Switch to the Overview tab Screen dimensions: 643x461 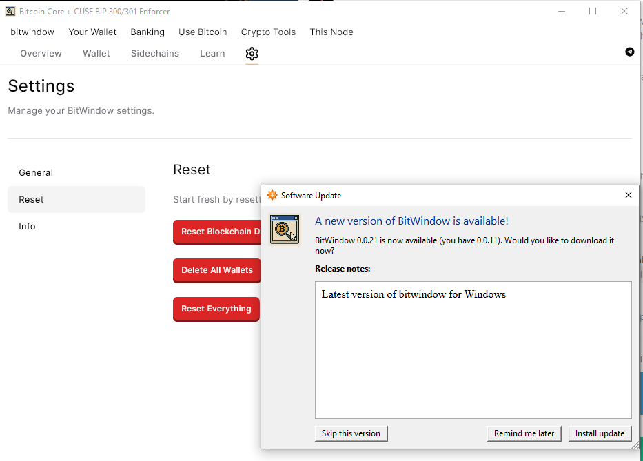[x=41, y=53]
